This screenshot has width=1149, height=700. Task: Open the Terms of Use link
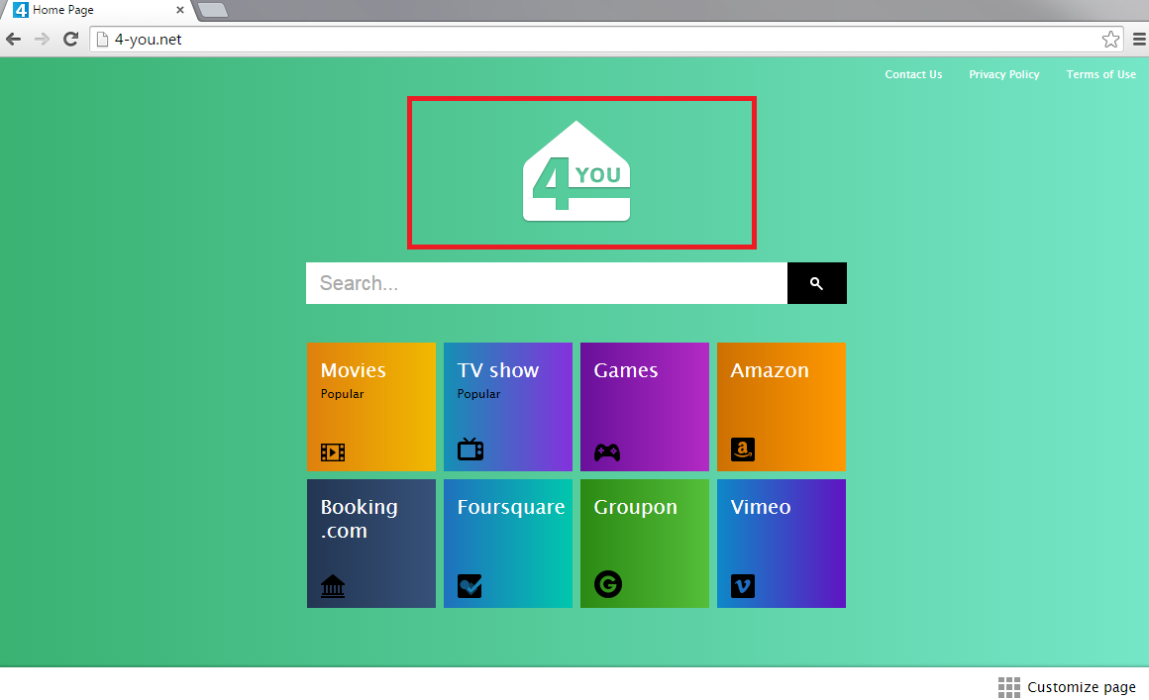1100,74
